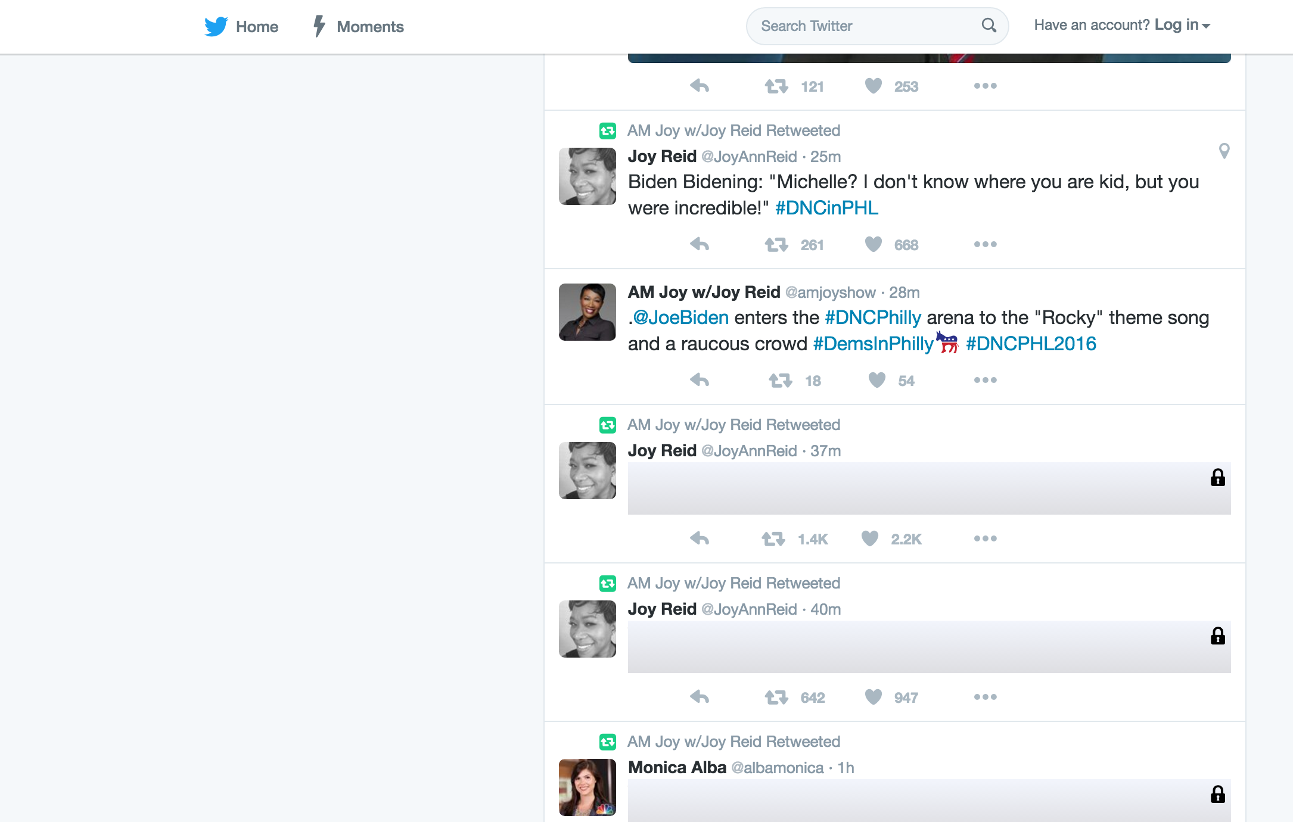Open the @JoeBiden mention link

680,317
